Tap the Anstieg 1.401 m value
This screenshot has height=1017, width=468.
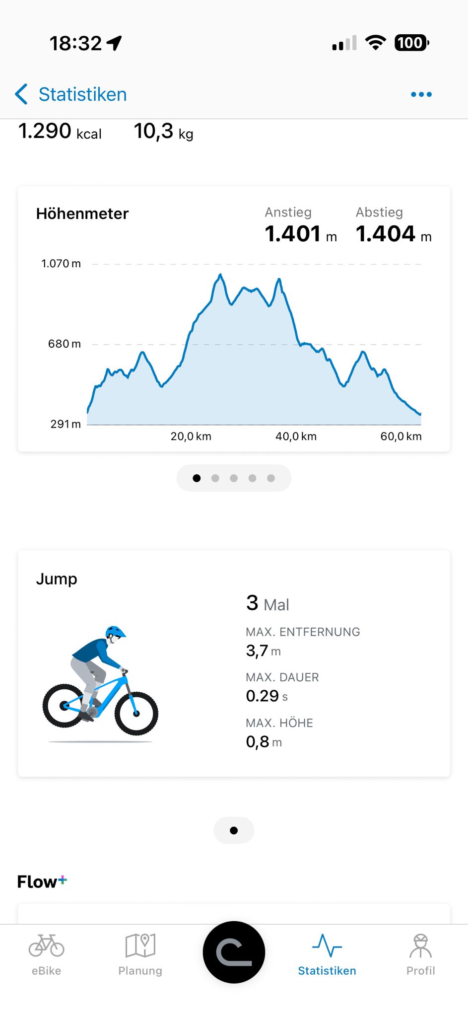pyautogui.click(x=301, y=234)
